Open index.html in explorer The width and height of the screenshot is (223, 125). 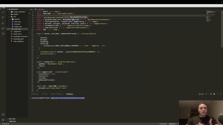pos(17,34)
